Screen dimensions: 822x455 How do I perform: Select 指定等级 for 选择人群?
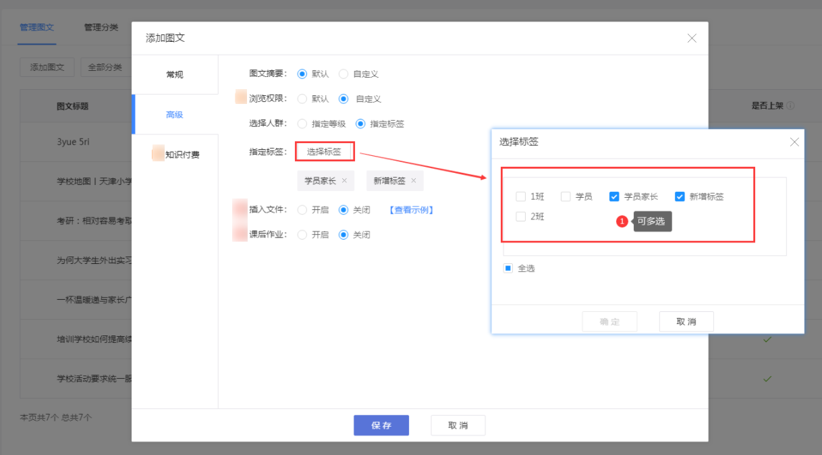[x=302, y=124]
